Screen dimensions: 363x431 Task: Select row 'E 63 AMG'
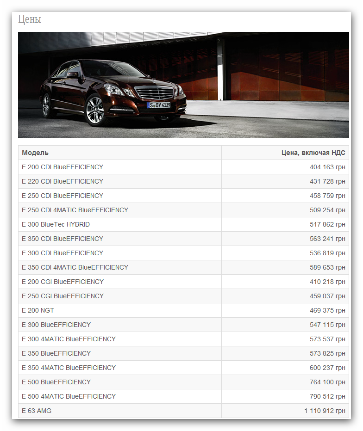pos(183,411)
